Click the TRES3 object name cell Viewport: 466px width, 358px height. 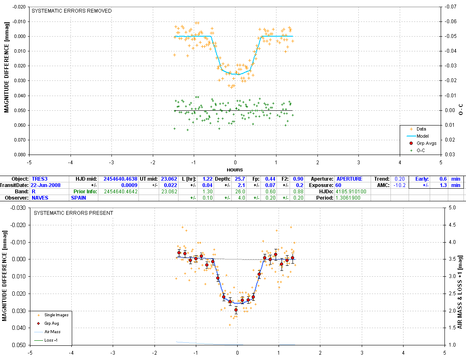click(39, 179)
